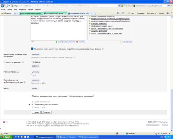Click Windows Start 'пуск' button

6,137
